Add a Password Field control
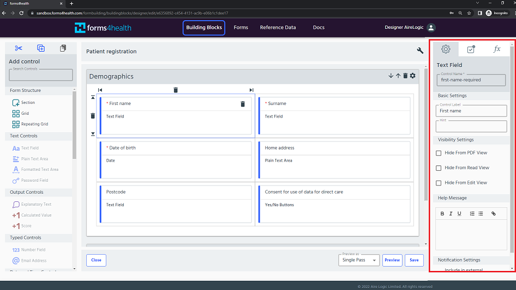The image size is (516, 290). 30,180
